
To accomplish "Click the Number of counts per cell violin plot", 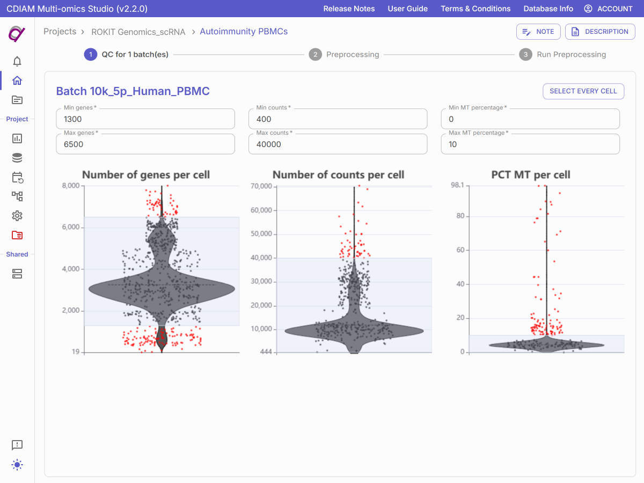I will [x=354, y=269].
